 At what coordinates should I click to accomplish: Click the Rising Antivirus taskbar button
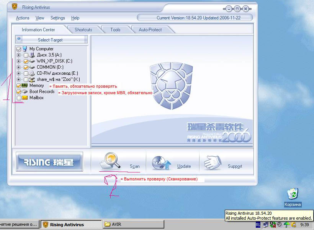click(71, 224)
